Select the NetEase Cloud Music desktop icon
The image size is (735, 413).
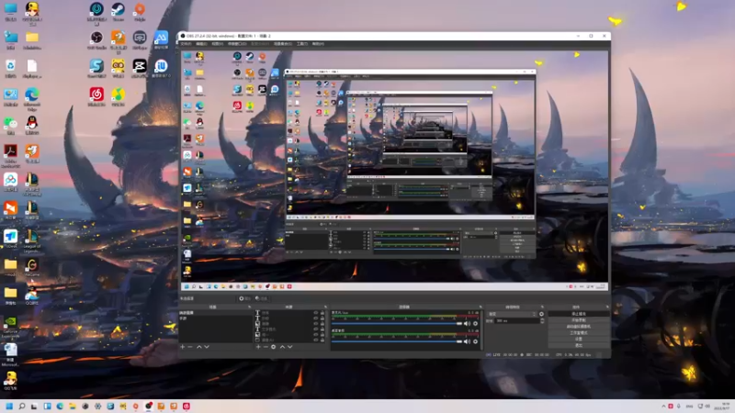[96, 97]
